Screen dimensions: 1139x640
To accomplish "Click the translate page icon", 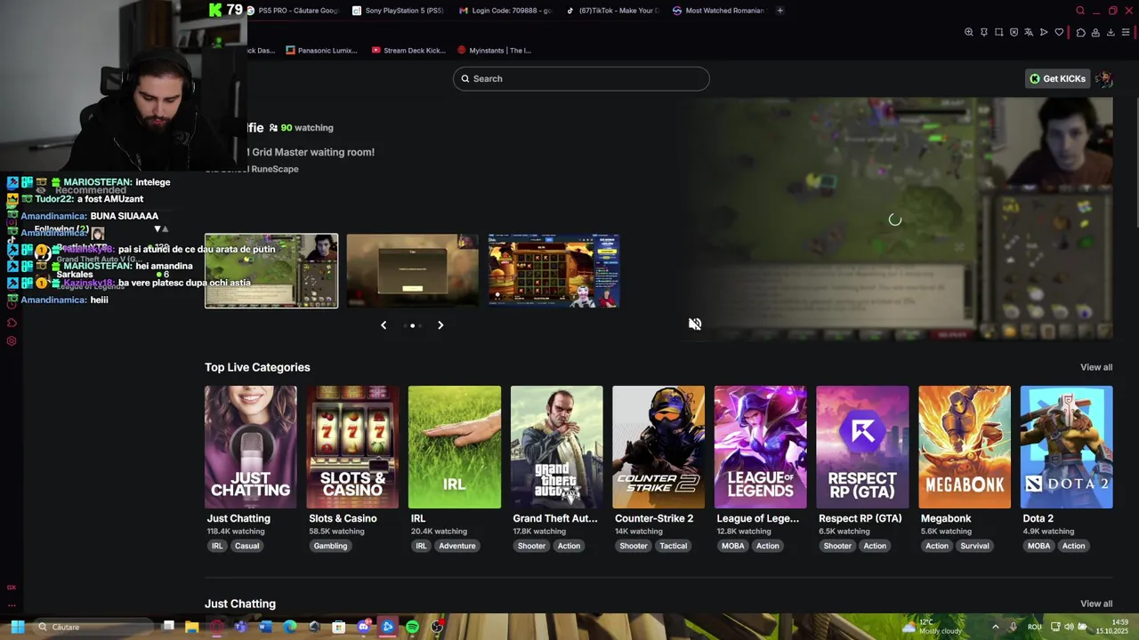I will tap(1029, 32).
